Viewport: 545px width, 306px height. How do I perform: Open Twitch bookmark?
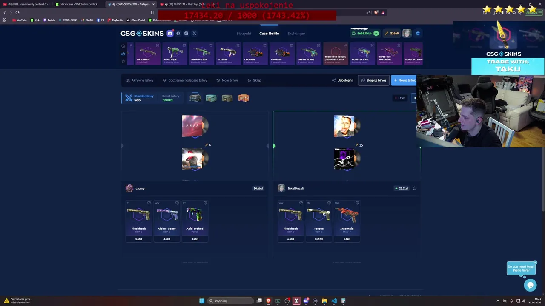pos(49,20)
